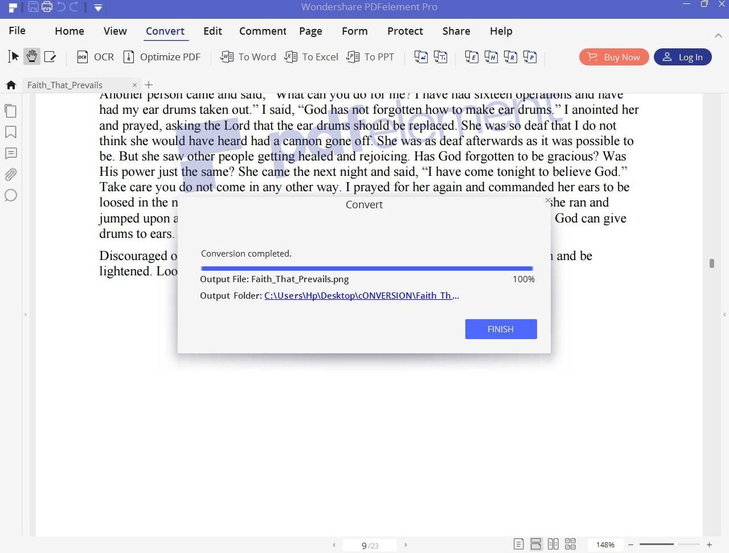729x553 pixels.
Task: Switch to the View tab
Action: point(115,31)
